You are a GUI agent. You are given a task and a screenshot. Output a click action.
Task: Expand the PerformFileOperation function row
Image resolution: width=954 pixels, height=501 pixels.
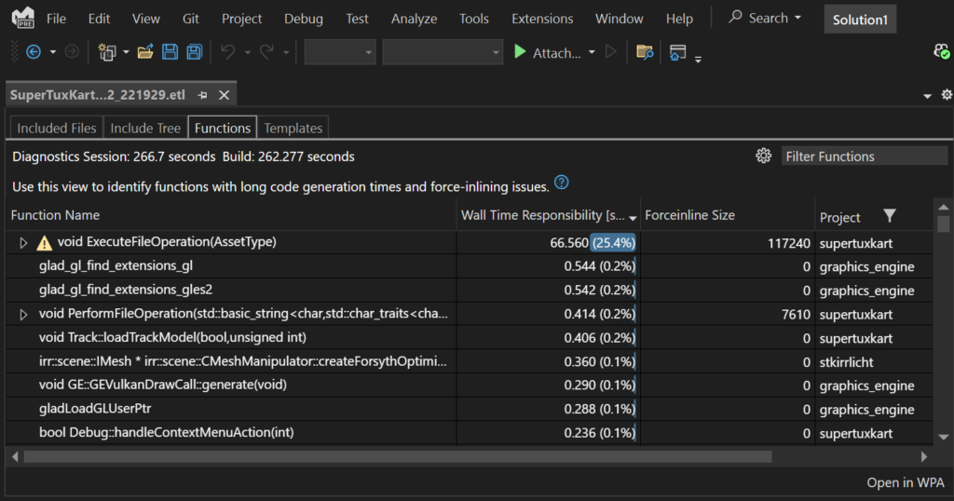coord(24,315)
